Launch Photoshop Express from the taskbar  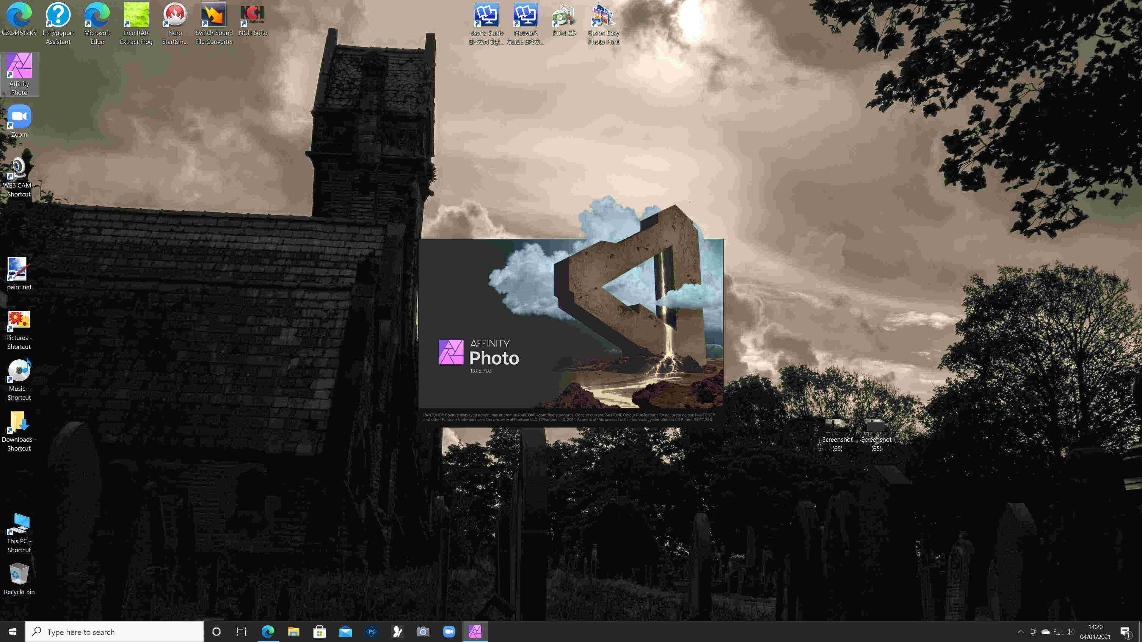pos(371,631)
